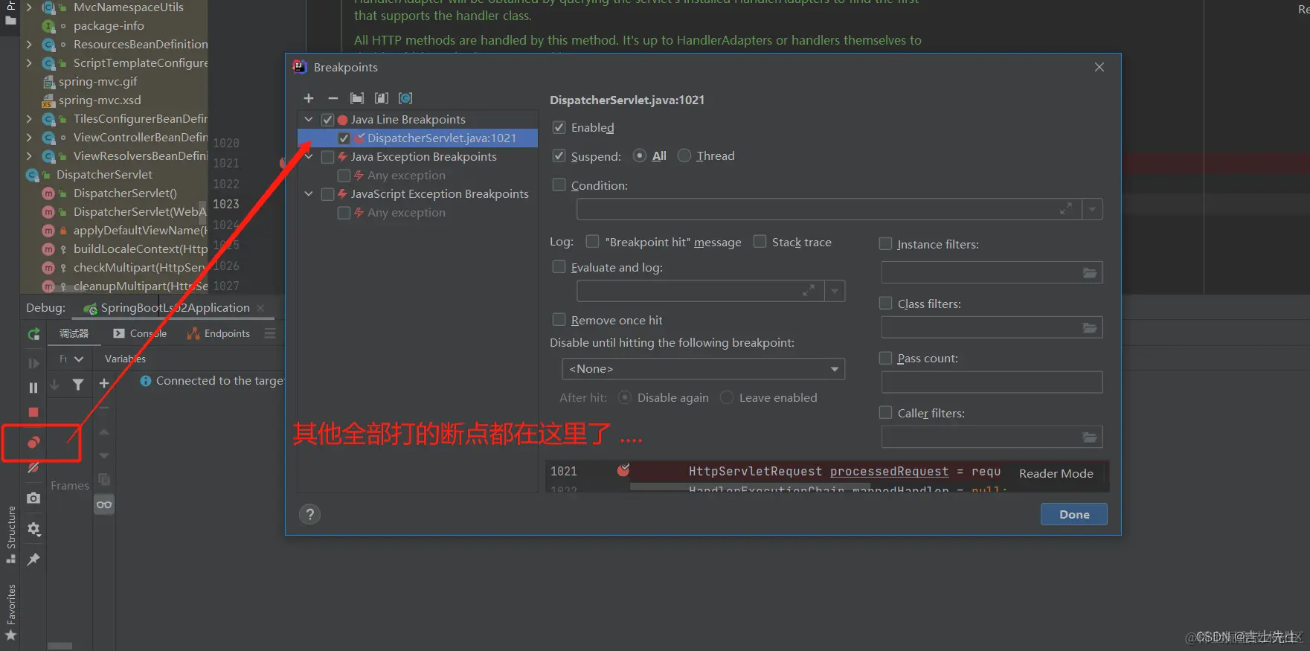1310x651 pixels.
Task: Enable Class filters checkbox
Action: click(x=886, y=303)
